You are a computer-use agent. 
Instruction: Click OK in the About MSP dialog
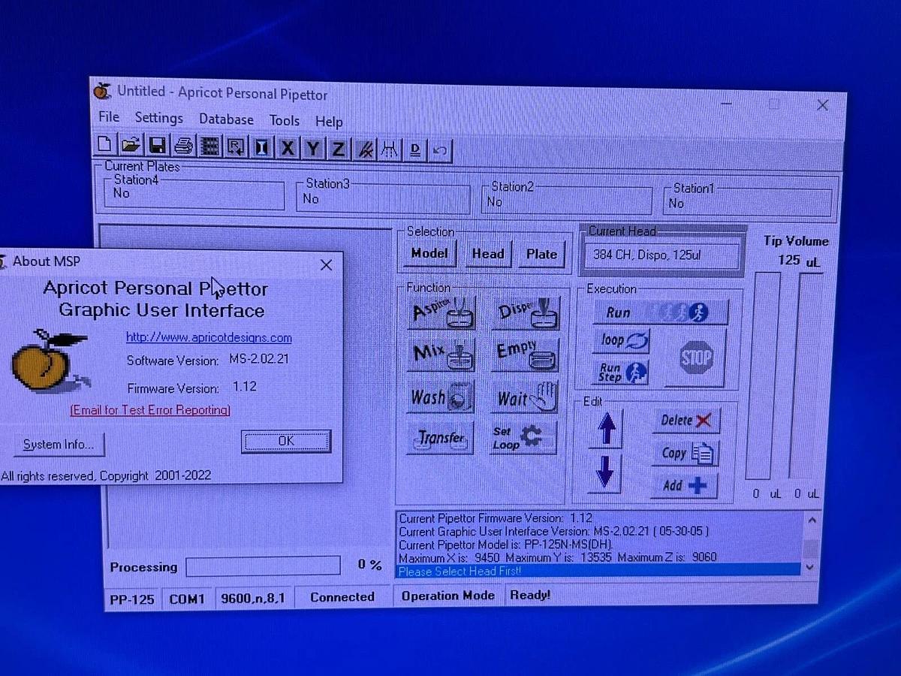tap(286, 441)
